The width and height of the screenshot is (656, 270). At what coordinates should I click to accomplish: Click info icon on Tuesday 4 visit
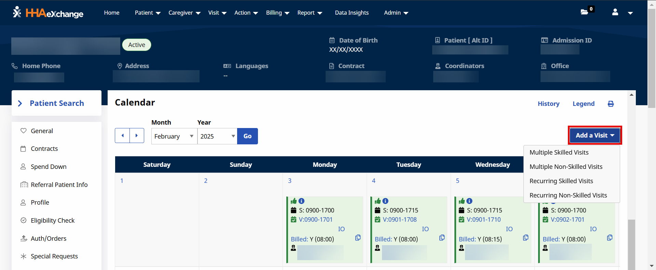[385, 201]
